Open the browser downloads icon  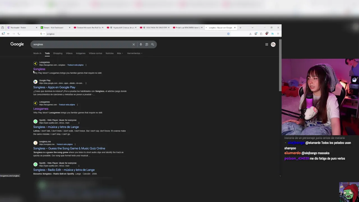pyautogui.click(x=250, y=34)
